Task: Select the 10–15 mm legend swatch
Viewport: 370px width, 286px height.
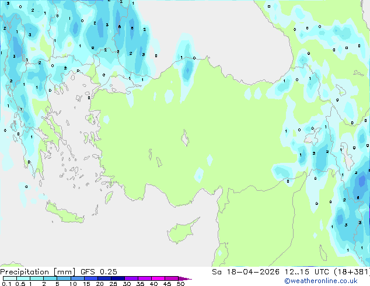Action: point(77,278)
